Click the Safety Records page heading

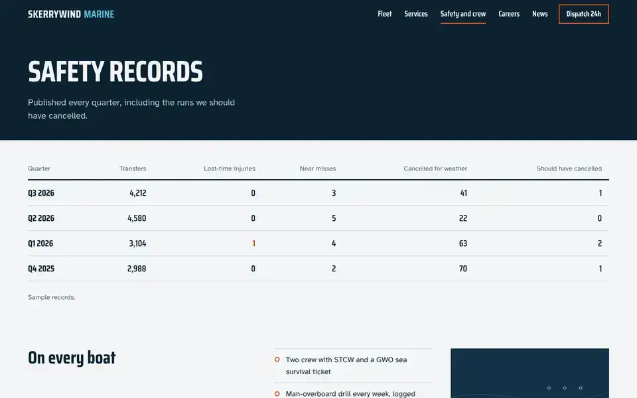[x=115, y=72]
